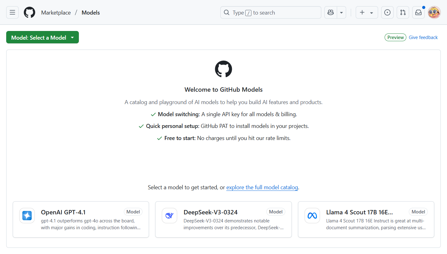Open Copilot chat icon

pos(331,12)
